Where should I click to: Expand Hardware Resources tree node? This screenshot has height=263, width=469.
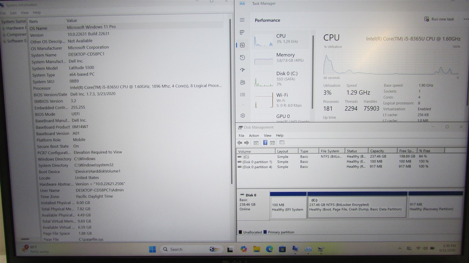pos(4,28)
